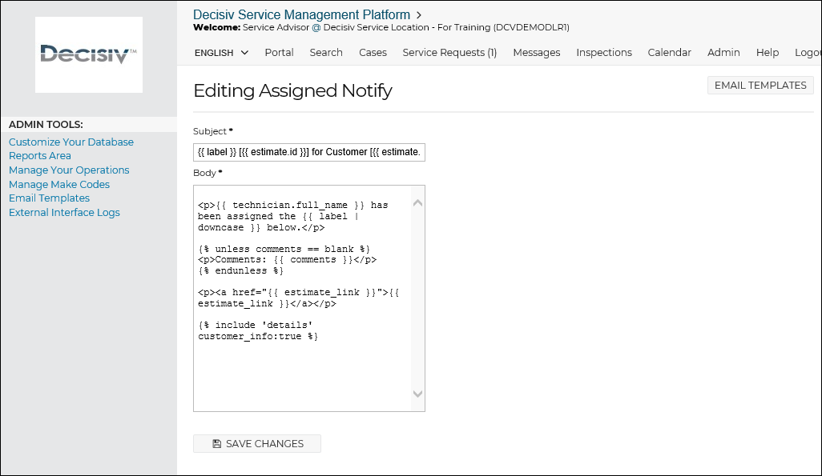Open the Admin menu
822x476 pixels.
(723, 52)
